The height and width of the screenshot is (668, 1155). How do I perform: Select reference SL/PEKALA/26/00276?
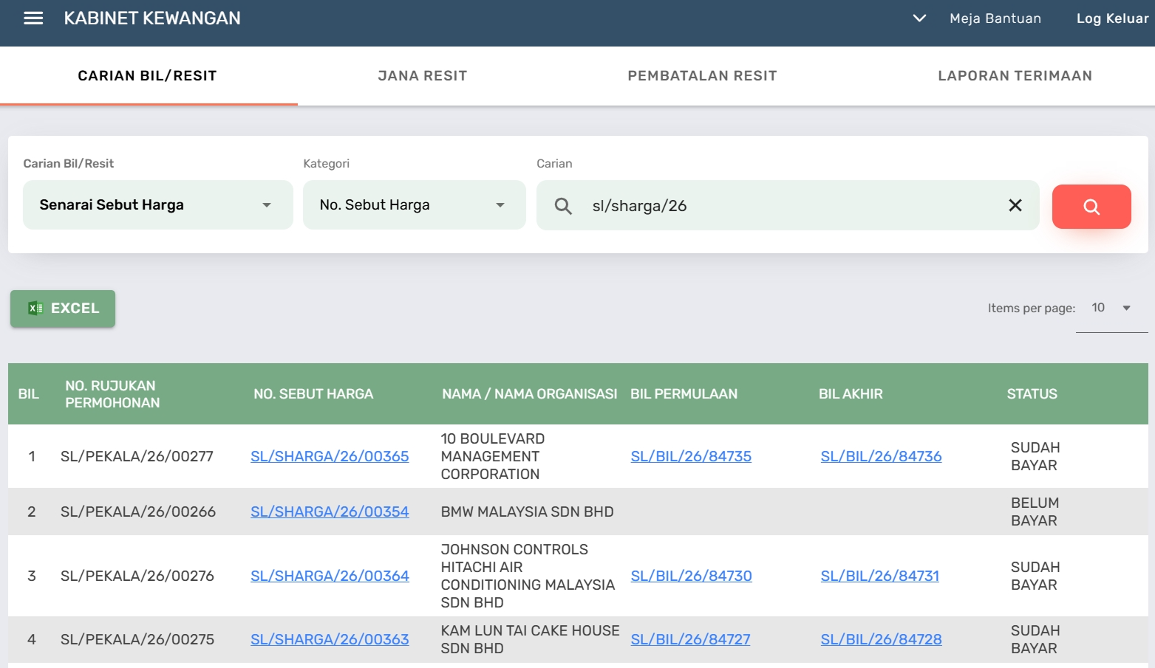pyautogui.click(x=137, y=576)
